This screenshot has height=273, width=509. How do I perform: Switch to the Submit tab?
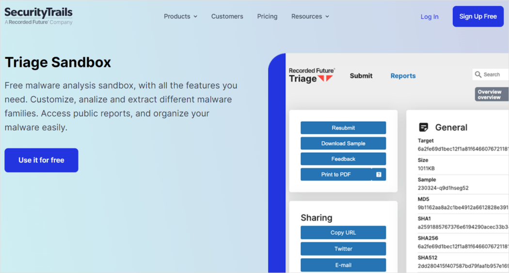[x=361, y=76]
